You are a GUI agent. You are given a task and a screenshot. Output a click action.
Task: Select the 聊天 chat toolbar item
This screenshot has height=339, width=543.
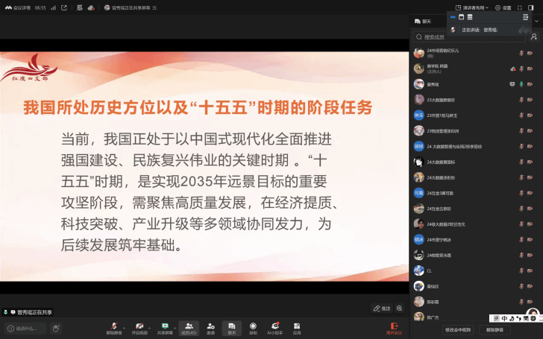pos(231,326)
